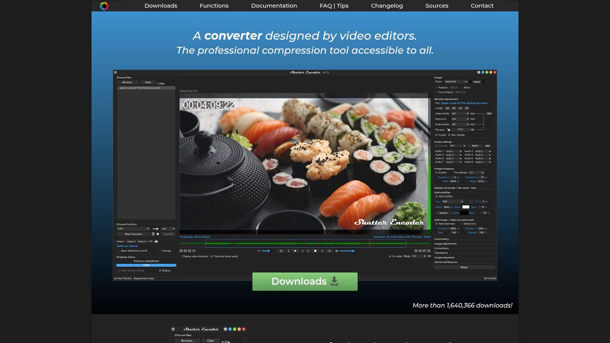Toggle the image cropping Enable checkbox
This screenshot has height=343, width=610.
coord(437,172)
